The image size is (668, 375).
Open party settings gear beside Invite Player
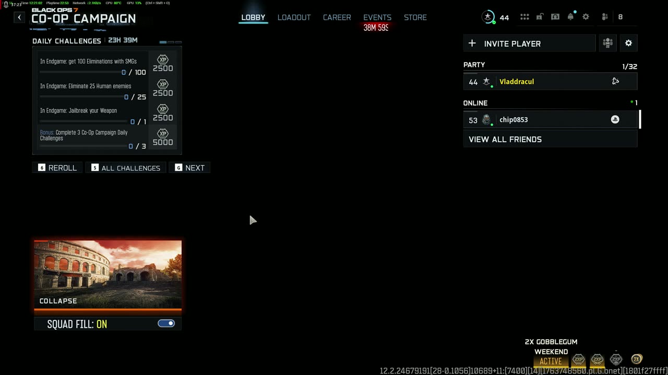coord(628,43)
